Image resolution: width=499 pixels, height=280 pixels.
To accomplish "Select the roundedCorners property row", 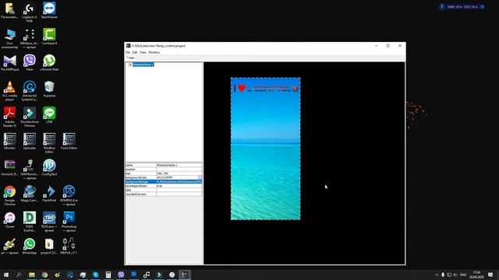I will (x=164, y=194).
